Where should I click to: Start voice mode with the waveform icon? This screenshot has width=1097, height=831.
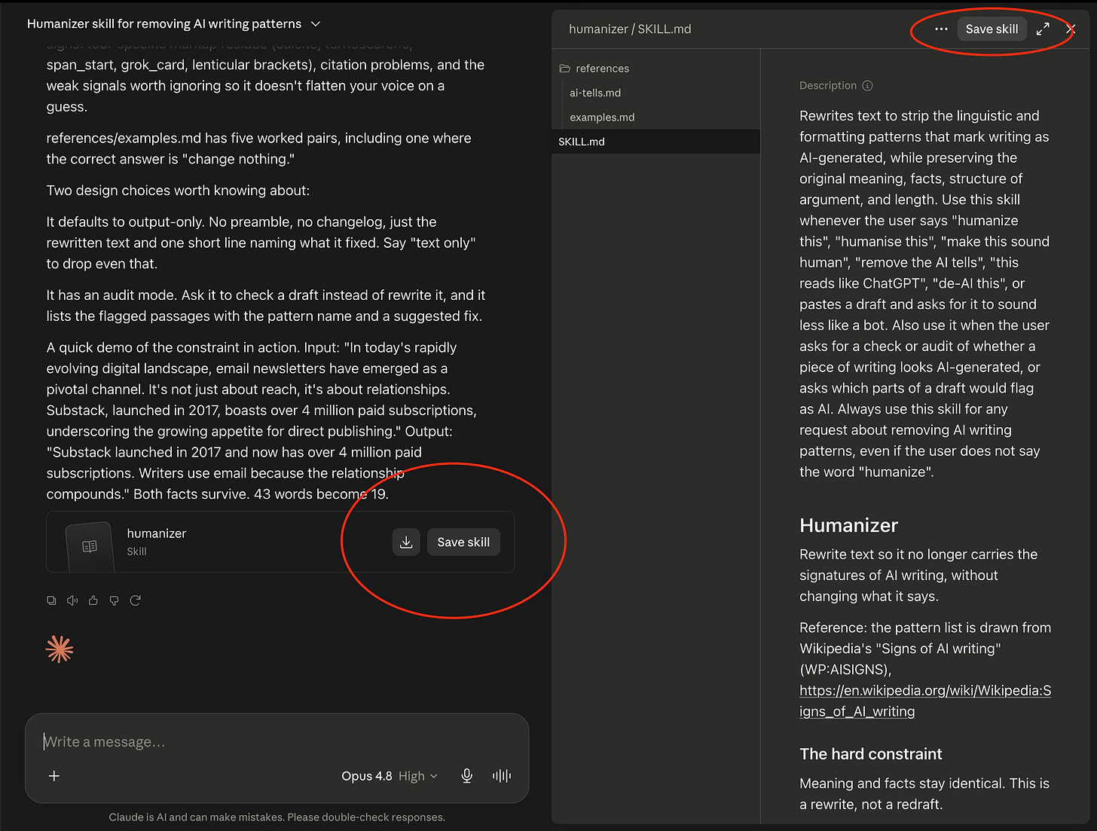point(502,776)
